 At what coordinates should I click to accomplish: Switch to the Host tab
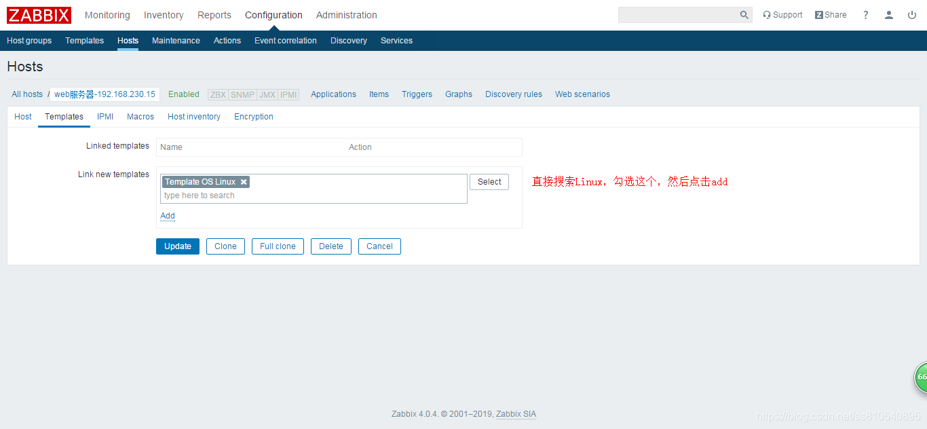(x=23, y=117)
